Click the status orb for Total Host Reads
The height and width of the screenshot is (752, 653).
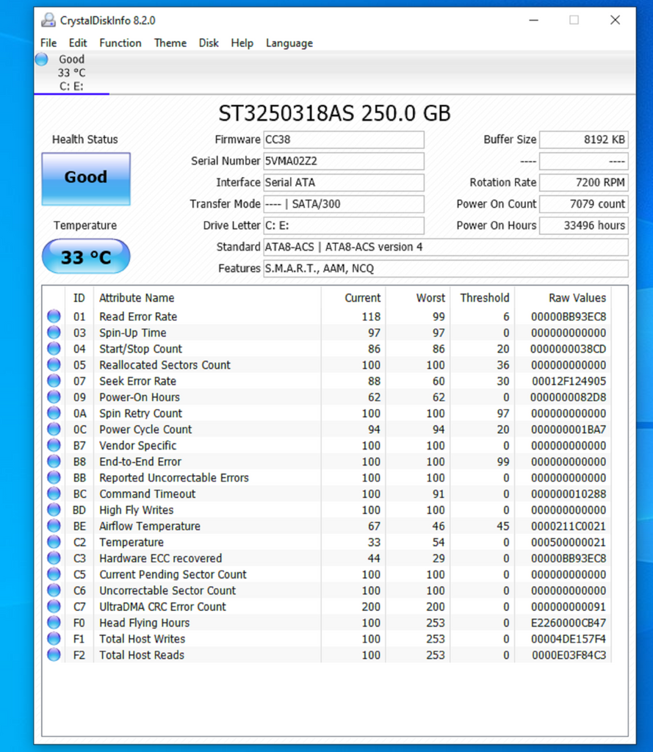54,654
